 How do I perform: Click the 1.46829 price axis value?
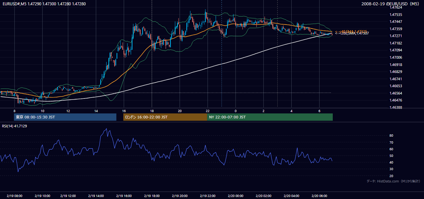396,72
